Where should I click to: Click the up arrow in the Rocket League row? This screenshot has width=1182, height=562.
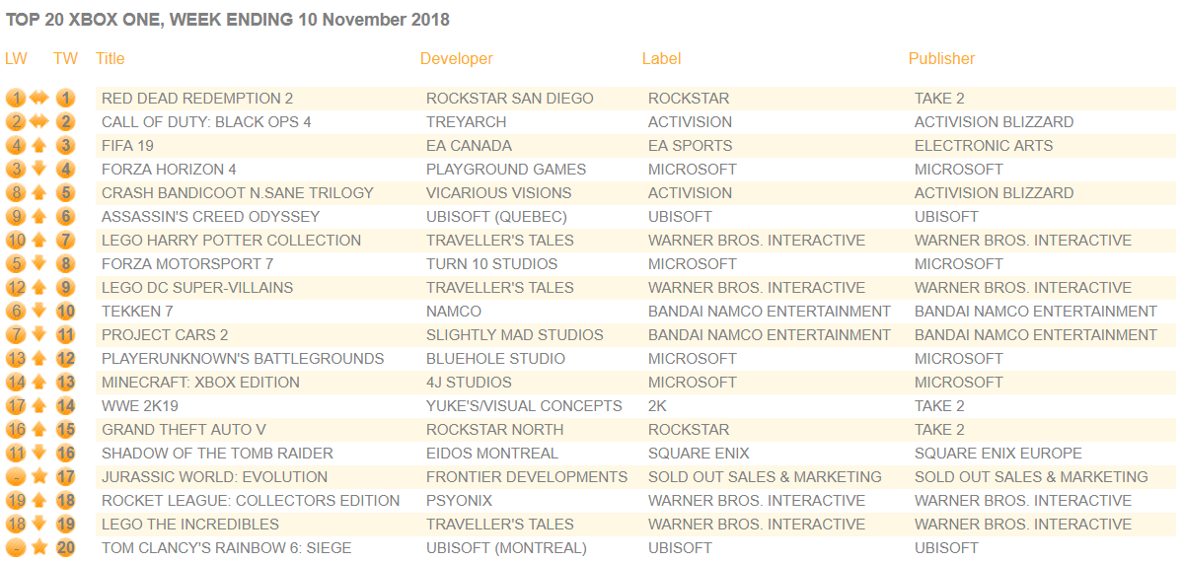[x=39, y=500]
